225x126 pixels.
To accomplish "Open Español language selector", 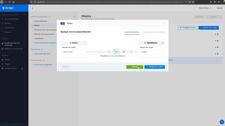I will point(219,8).
